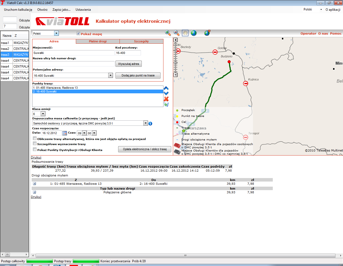
Task: Click the Postęp całkowity progress bar
Action: pos(40,261)
